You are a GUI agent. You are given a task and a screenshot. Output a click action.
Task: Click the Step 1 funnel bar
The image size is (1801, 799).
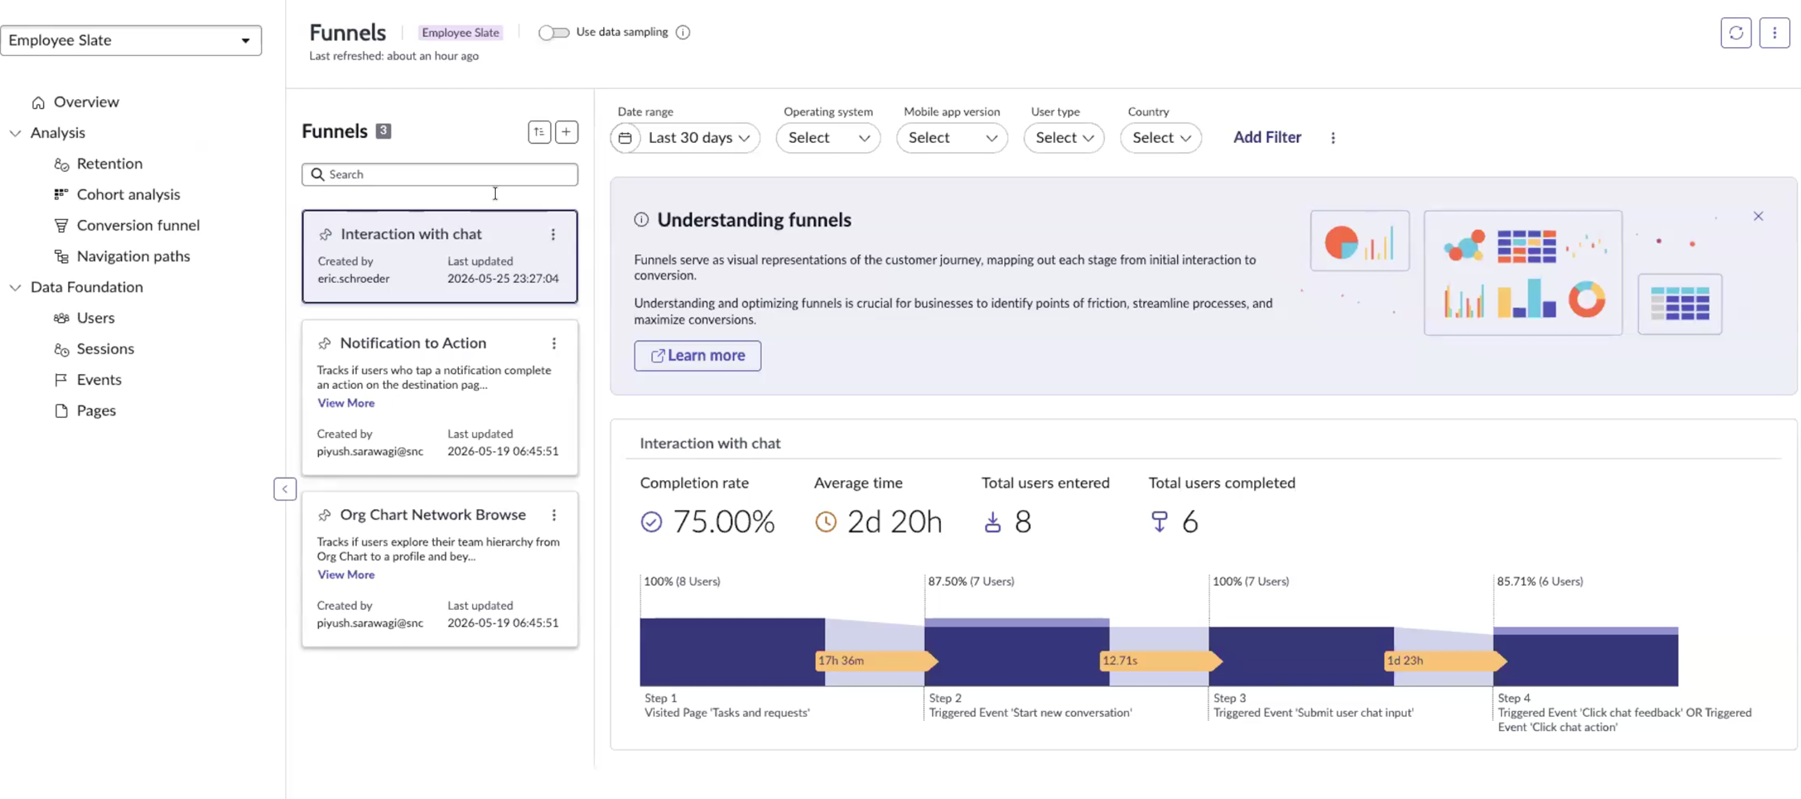[x=731, y=651]
